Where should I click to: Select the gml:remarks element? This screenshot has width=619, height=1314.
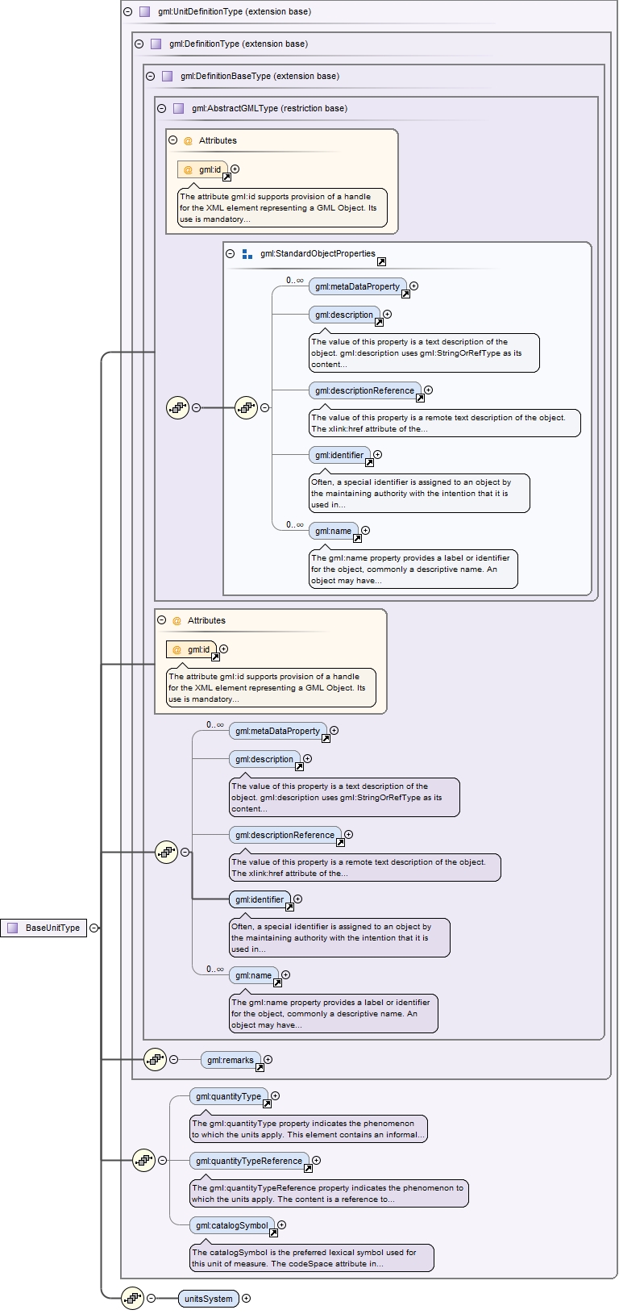pyautogui.click(x=230, y=1060)
